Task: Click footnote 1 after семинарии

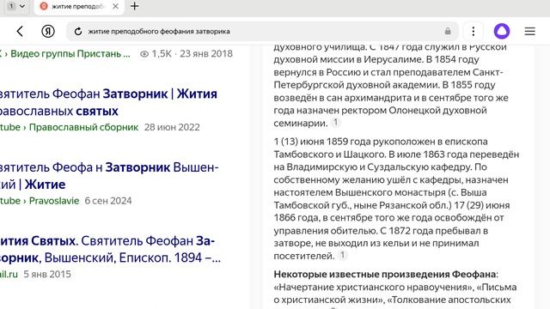Action: 336,122
